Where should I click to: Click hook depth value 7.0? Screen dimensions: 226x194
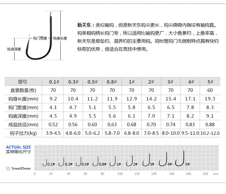151,116
